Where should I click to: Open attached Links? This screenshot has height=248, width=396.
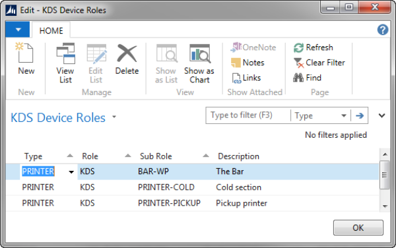click(246, 78)
